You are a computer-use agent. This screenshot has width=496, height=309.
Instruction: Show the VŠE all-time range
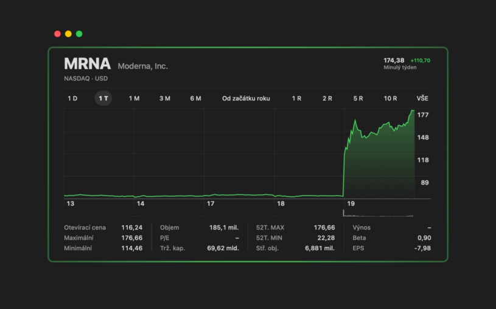point(422,98)
